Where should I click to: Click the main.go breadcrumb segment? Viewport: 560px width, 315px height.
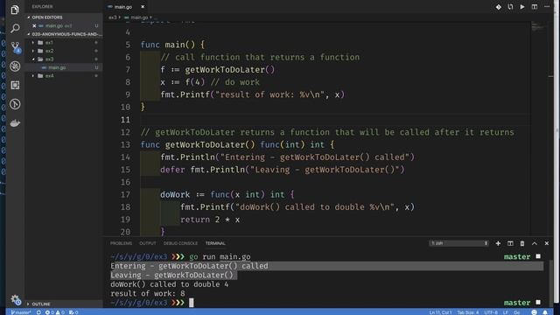click(139, 17)
